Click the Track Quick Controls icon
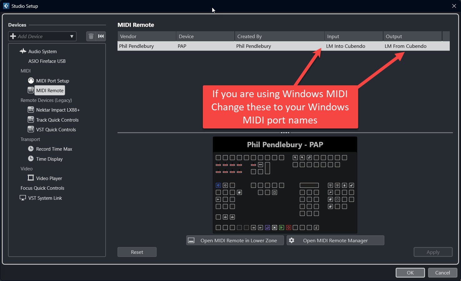461x281 pixels. tap(31, 119)
